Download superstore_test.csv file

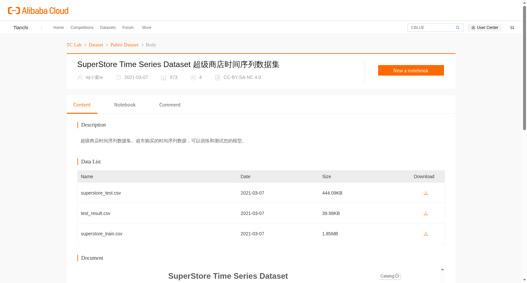pyautogui.click(x=426, y=193)
